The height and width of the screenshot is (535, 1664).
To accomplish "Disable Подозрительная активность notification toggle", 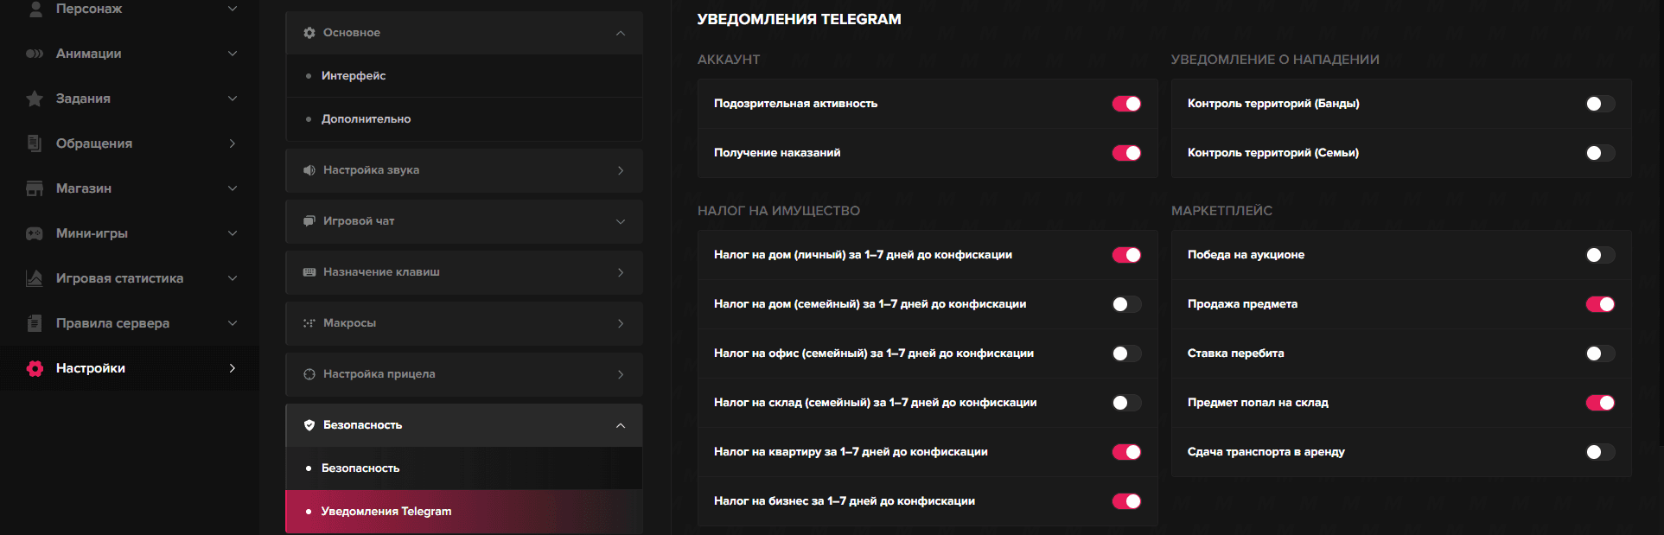I will point(1126,104).
